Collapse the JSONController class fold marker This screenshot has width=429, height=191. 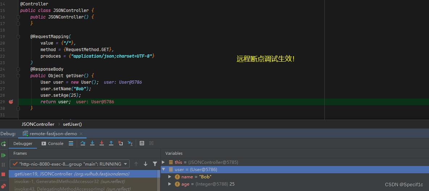point(18,17)
